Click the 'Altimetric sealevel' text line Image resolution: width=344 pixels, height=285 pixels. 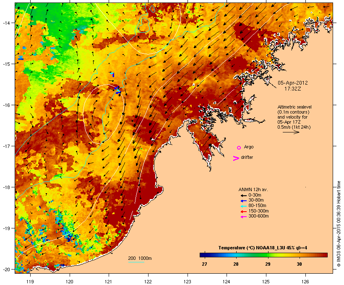click(x=294, y=107)
